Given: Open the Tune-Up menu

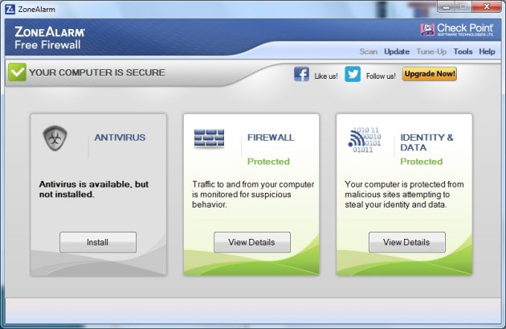Looking at the screenshot, I should pyautogui.click(x=431, y=51).
